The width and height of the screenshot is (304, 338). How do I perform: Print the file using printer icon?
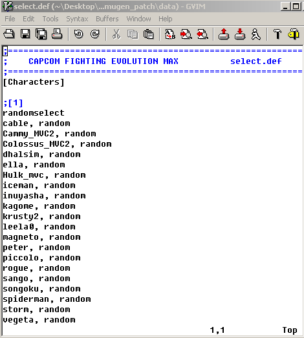tap(57, 34)
